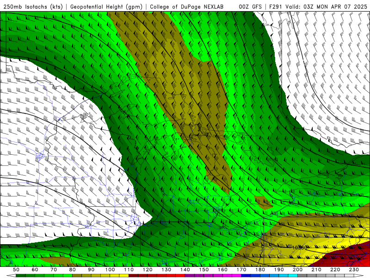Click the '130' value on the color scale
Viewport: 370px width, 278px height.
pyautogui.click(x=166, y=270)
